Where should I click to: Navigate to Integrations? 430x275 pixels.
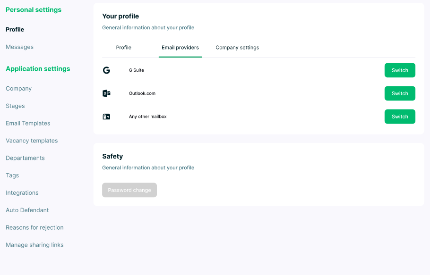(x=22, y=193)
